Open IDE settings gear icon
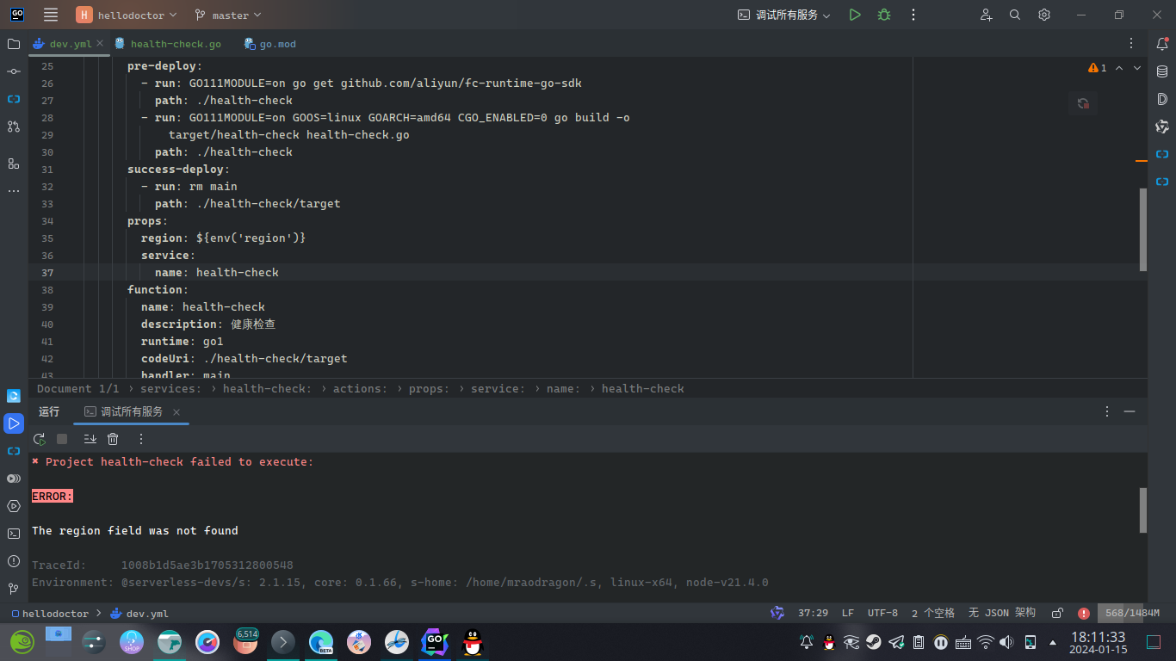Viewport: 1176px width, 661px height. point(1044,15)
